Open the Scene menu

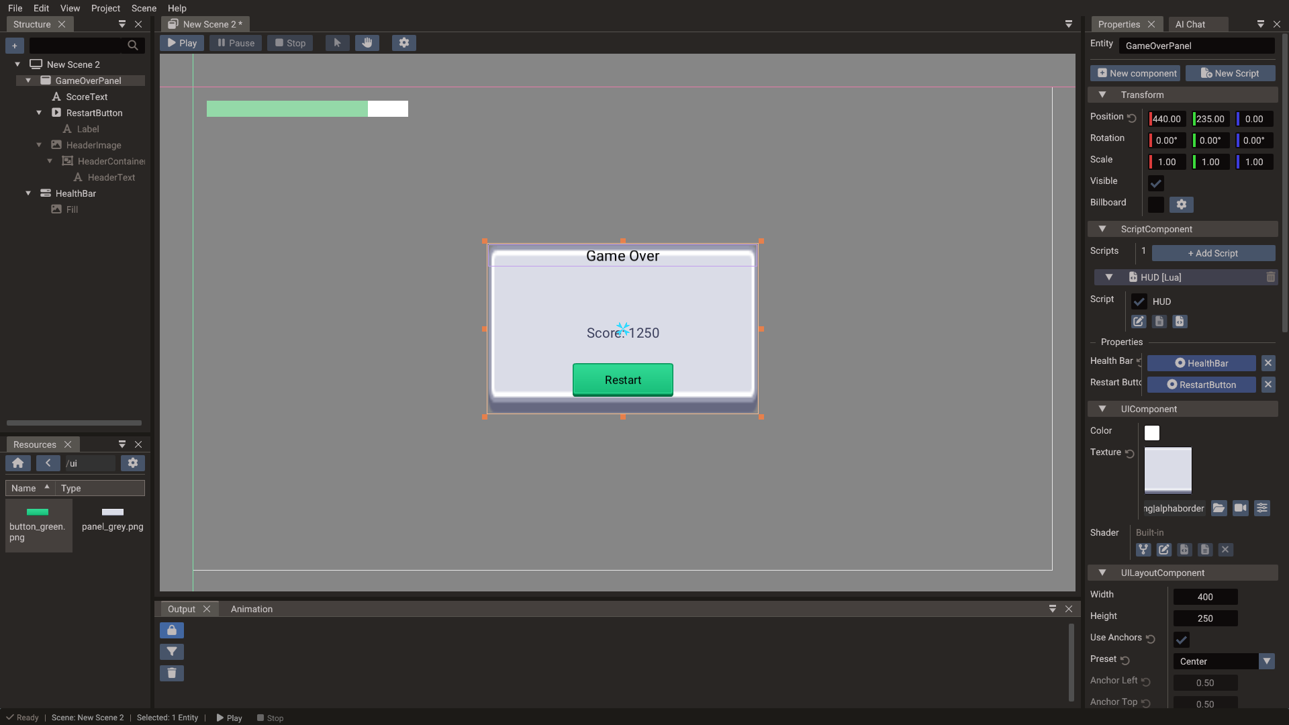coord(144,8)
